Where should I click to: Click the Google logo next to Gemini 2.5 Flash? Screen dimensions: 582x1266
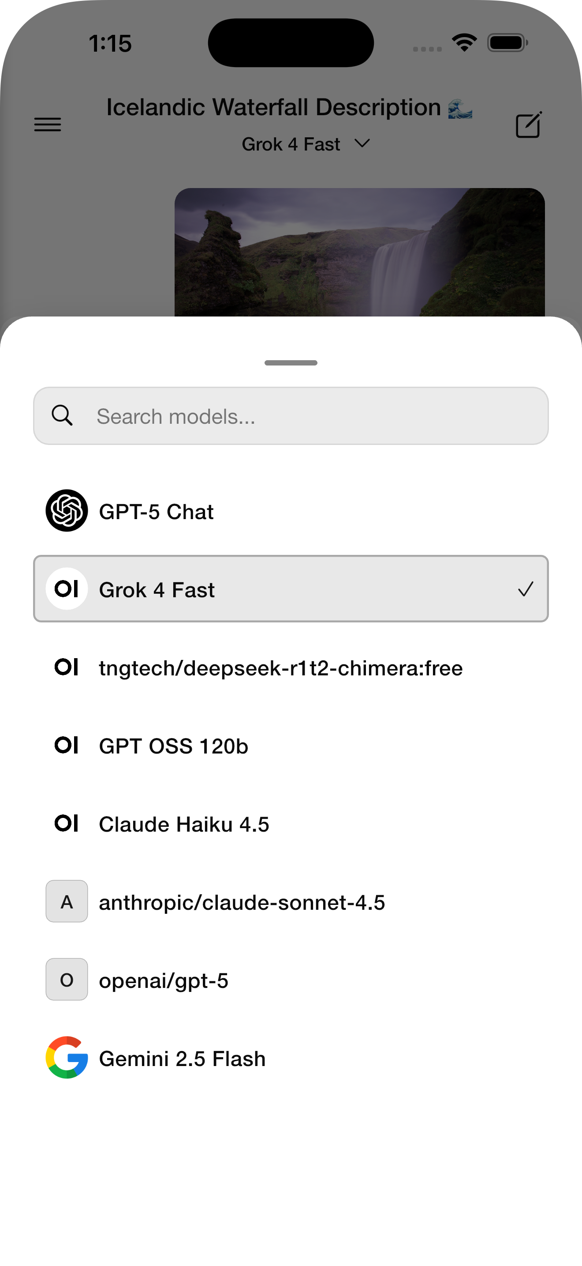pos(67,1058)
